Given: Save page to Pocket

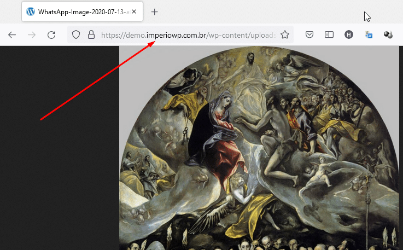Looking at the screenshot, I should point(309,35).
